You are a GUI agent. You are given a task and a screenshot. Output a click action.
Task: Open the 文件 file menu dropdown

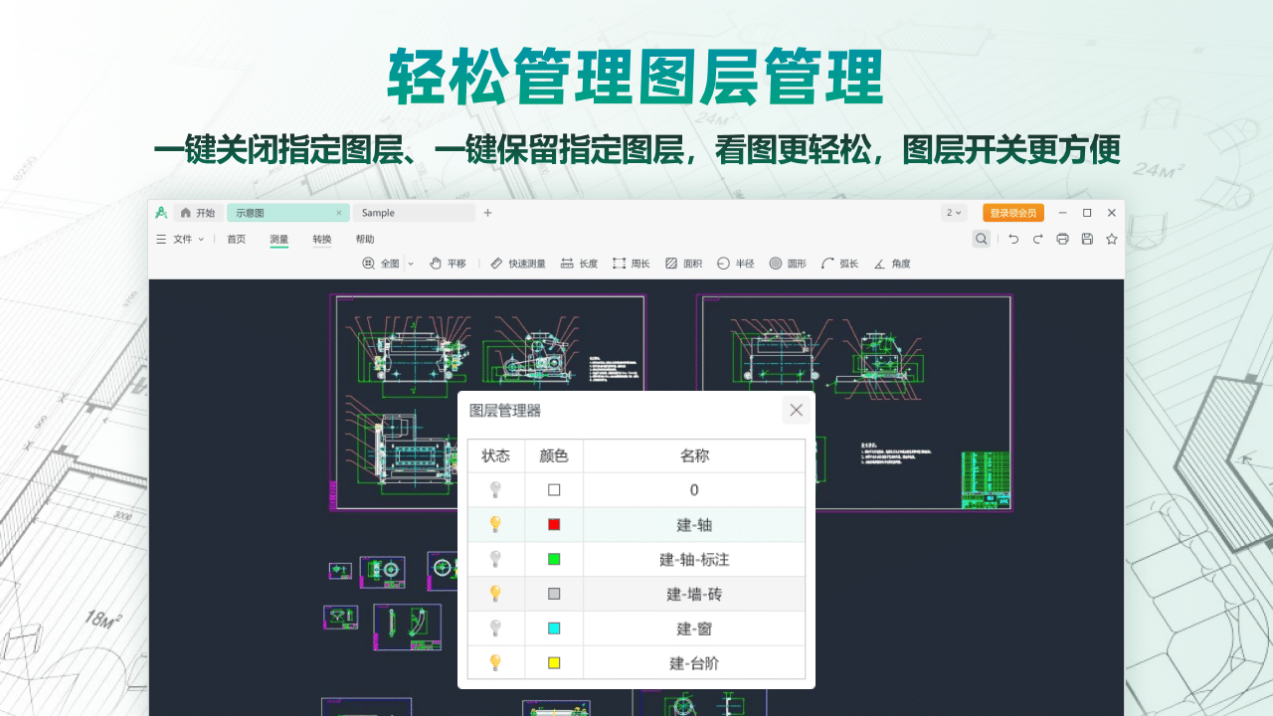[x=180, y=239]
